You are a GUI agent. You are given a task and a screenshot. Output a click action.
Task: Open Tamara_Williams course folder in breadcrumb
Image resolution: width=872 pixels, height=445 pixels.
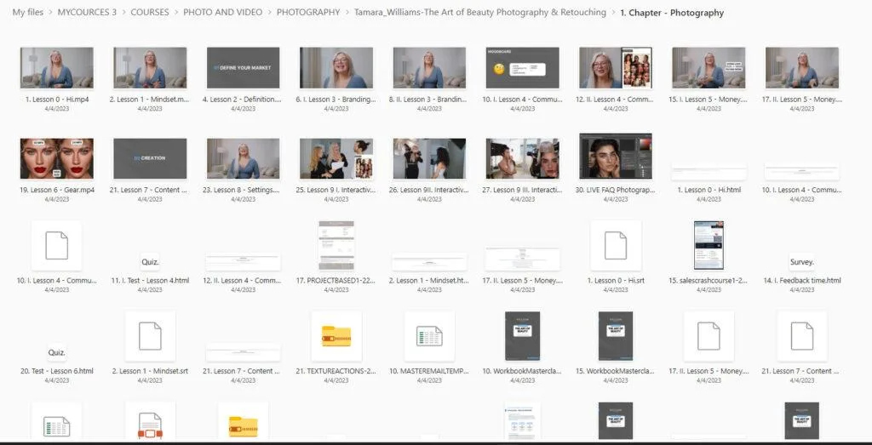[480, 13]
